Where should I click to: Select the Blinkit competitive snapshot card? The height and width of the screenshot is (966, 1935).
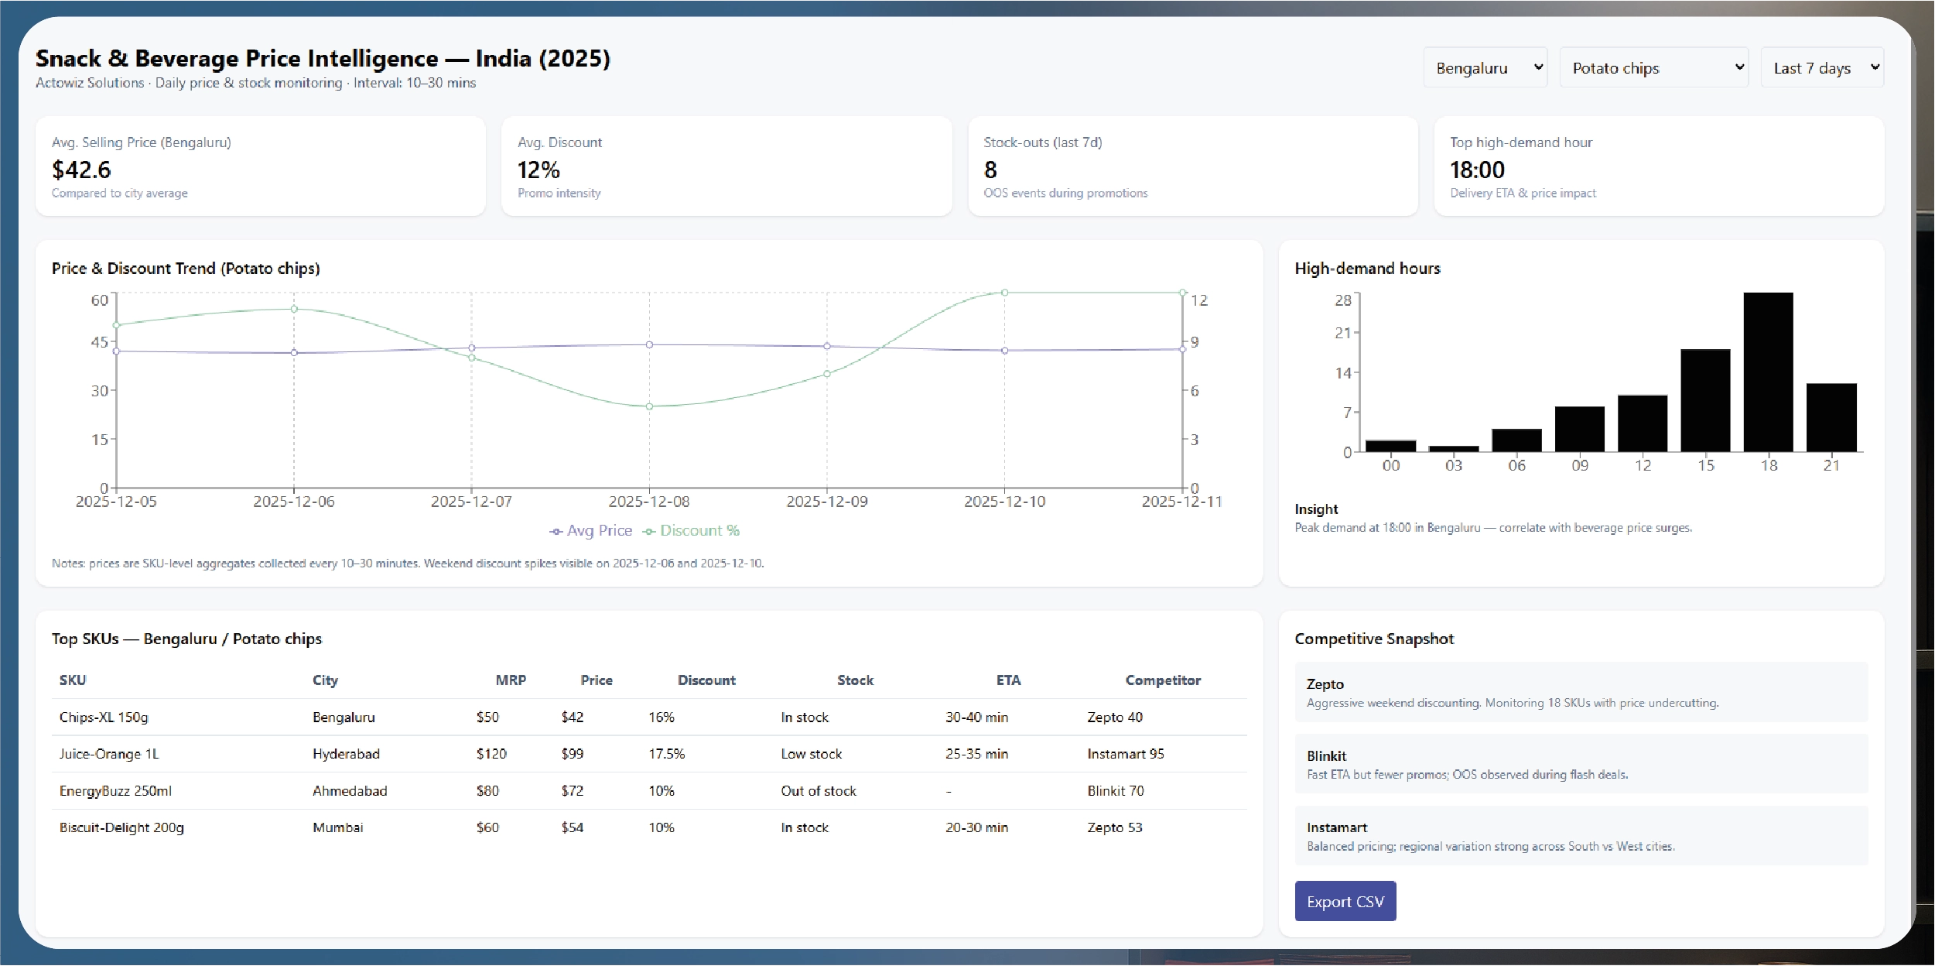coord(1581,764)
